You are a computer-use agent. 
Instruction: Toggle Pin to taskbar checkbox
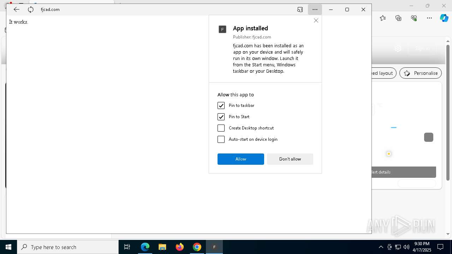pyautogui.click(x=221, y=105)
